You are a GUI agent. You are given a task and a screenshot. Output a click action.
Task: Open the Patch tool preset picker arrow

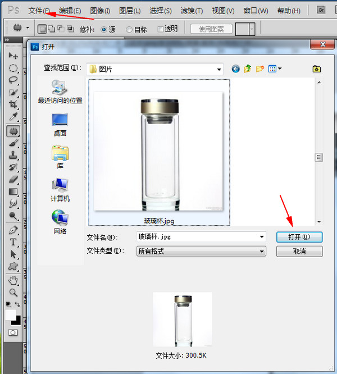[x=28, y=28]
